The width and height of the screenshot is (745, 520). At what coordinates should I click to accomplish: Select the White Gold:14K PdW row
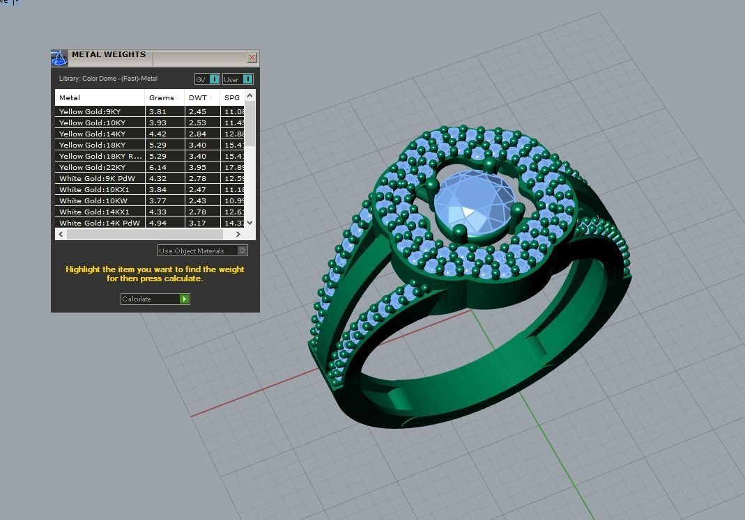click(150, 223)
